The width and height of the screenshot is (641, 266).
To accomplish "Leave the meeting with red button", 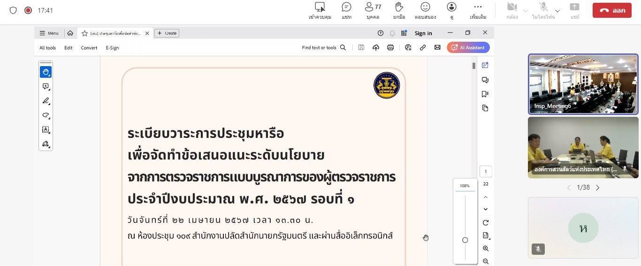I will pyautogui.click(x=611, y=10).
